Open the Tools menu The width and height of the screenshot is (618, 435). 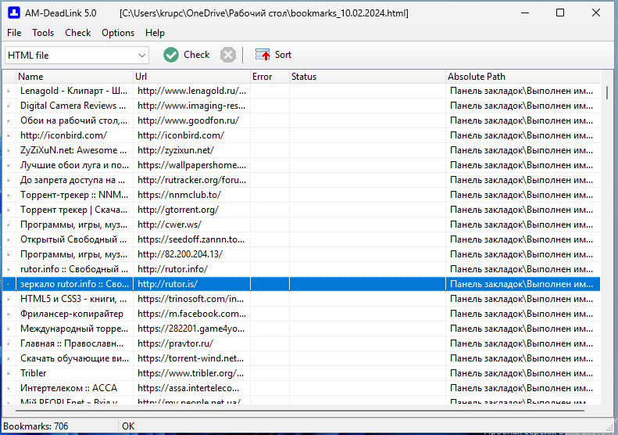[43, 33]
